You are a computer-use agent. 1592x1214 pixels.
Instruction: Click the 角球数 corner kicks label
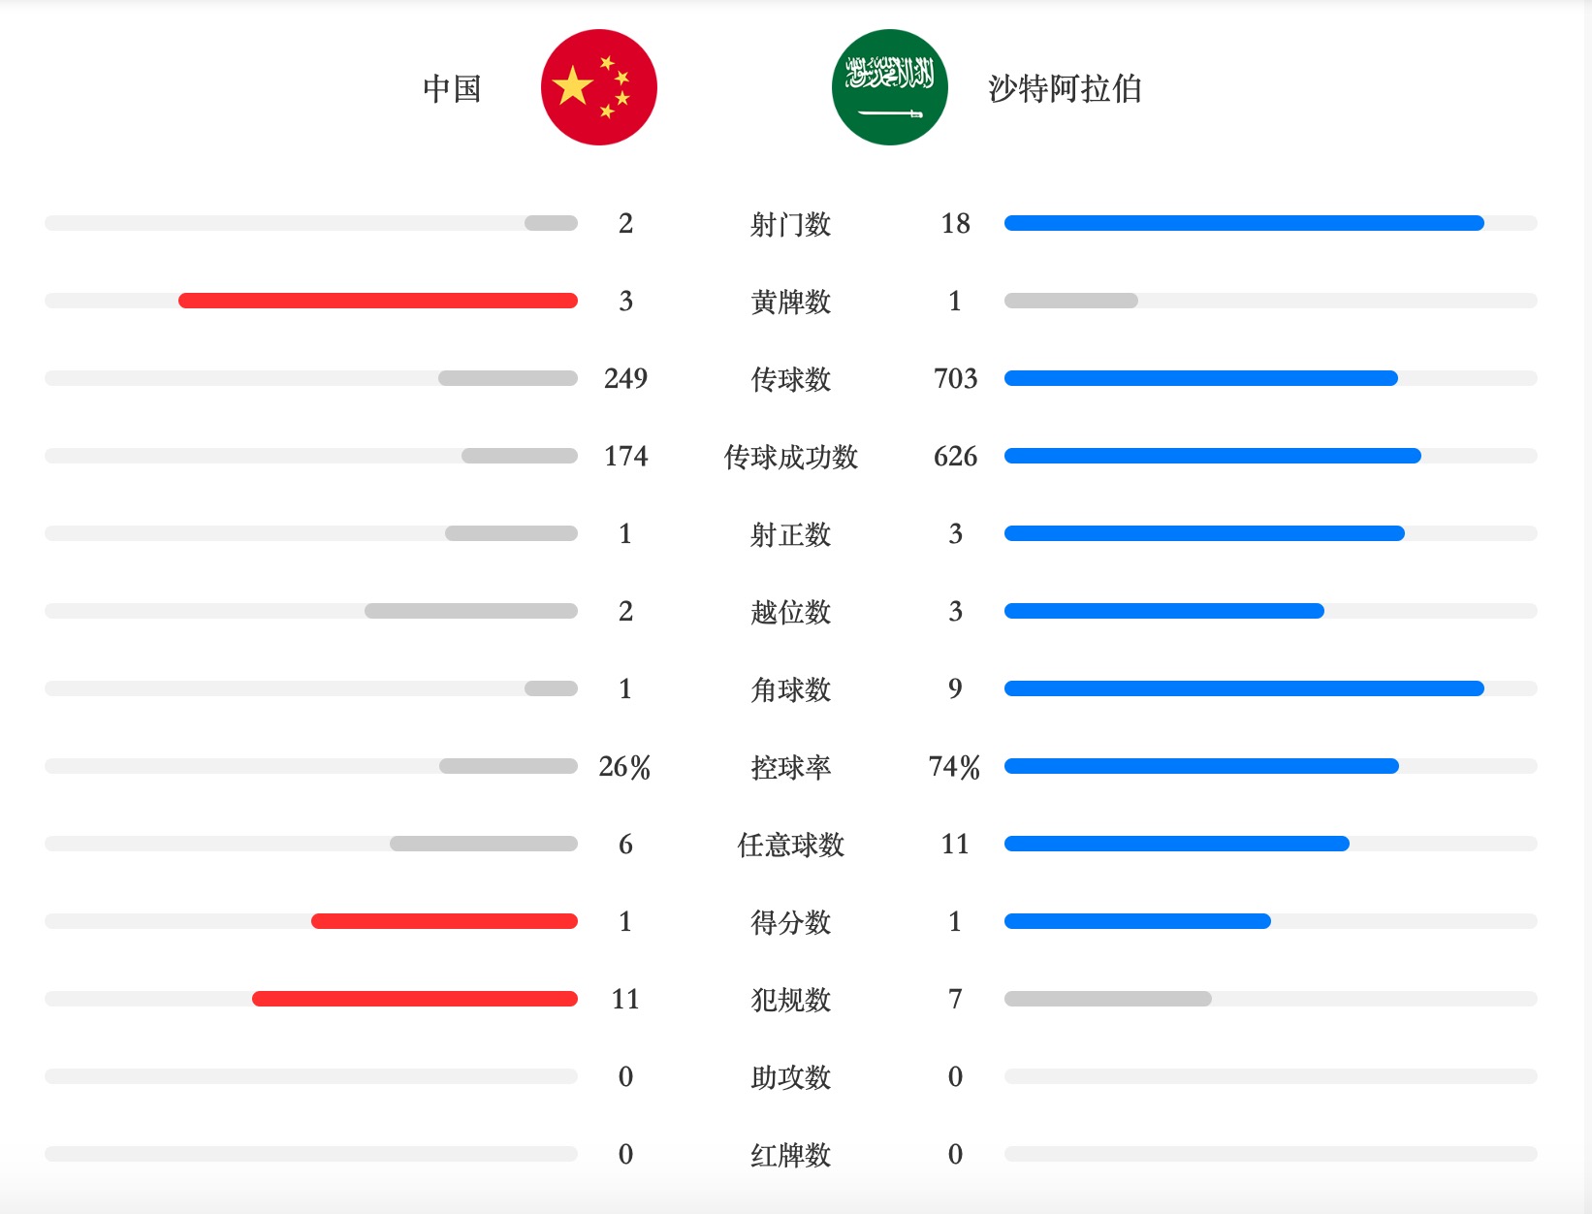click(791, 689)
